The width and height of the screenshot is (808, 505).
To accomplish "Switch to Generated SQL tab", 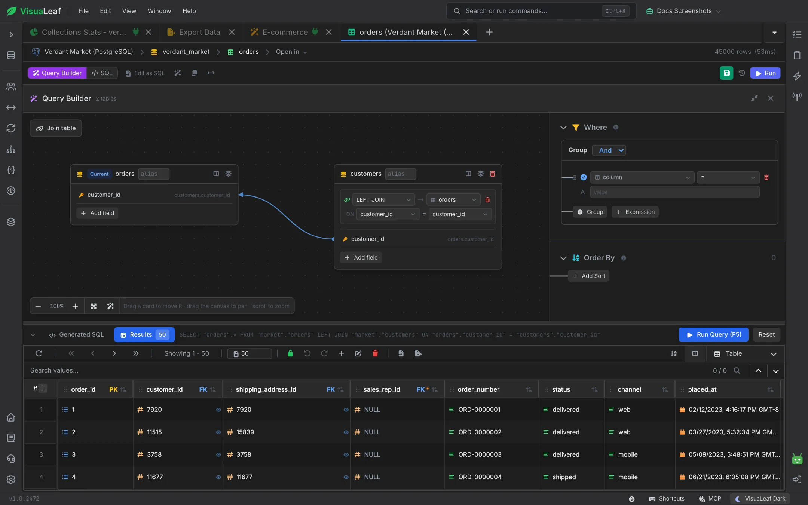I will (76, 335).
